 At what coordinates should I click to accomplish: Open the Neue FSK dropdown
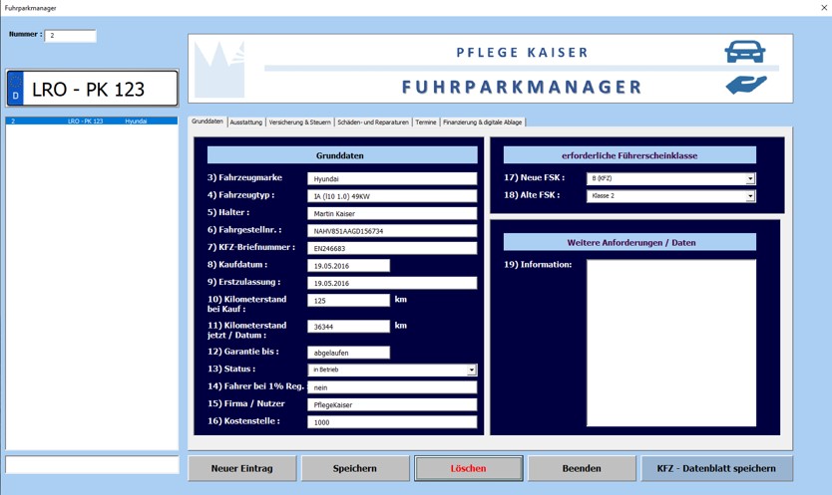[750, 178]
